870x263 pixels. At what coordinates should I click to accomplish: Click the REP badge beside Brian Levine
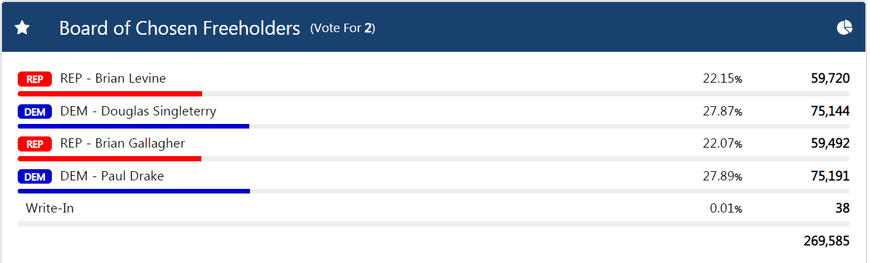coord(35,79)
